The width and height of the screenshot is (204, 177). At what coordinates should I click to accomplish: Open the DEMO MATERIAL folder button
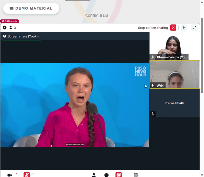(31, 8)
